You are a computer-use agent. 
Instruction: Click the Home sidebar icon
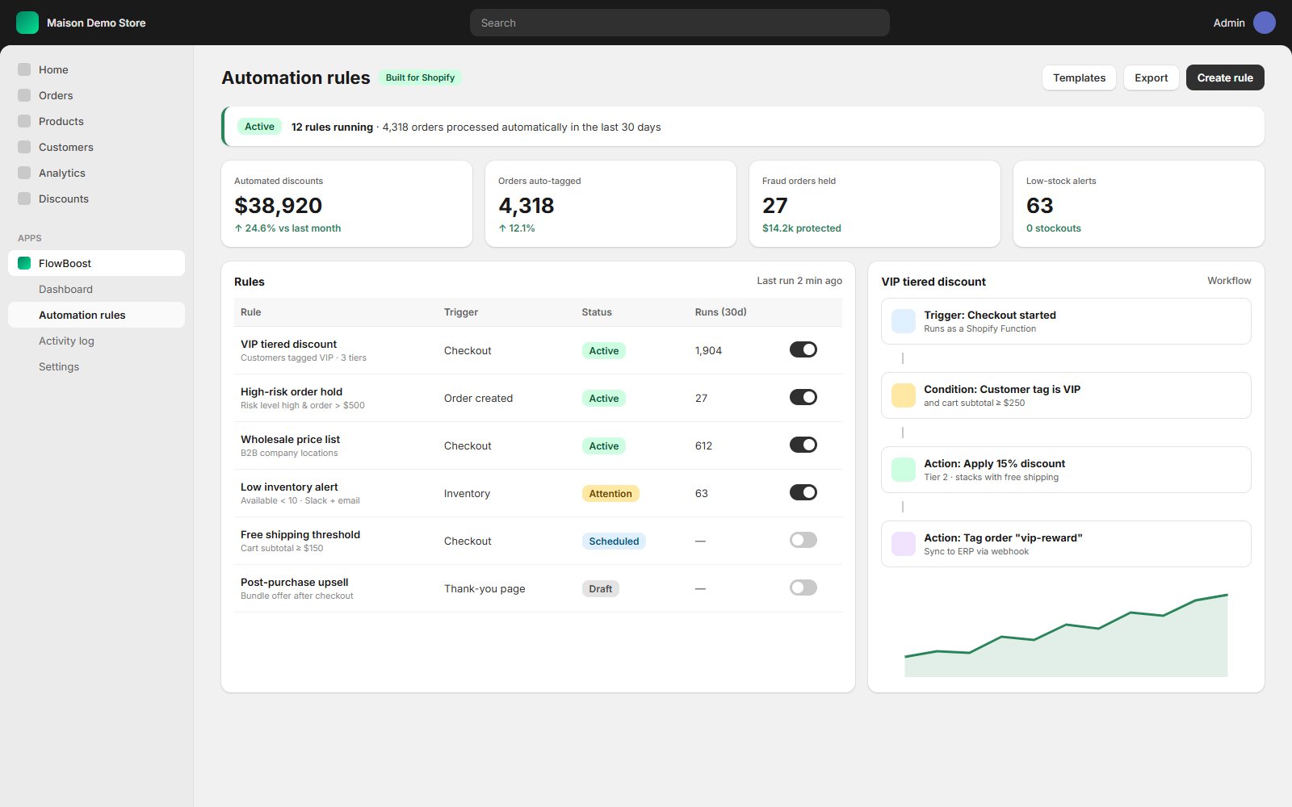(24, 69)
